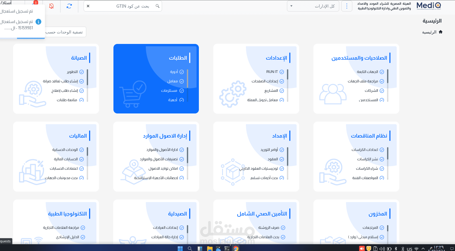Toggle the checkmark next to RUN IT
The image size is (455, 251).
click(282, 72)
